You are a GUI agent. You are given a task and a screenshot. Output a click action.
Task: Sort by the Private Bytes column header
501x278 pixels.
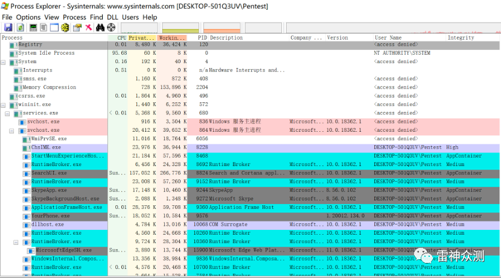(x=142, y=37)
